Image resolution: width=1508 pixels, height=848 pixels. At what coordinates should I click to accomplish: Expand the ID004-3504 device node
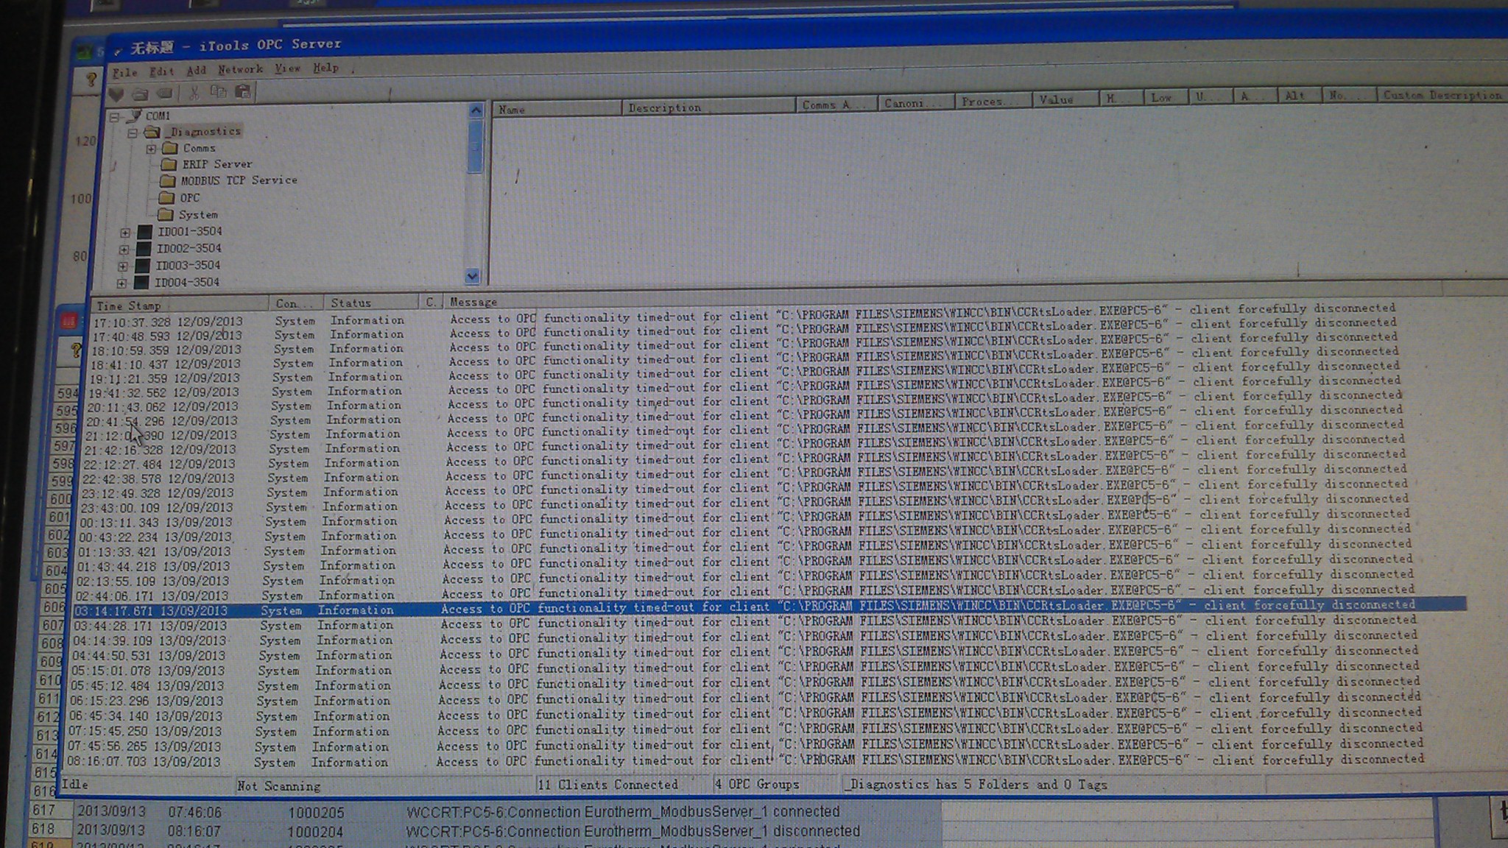click(122, 283)
